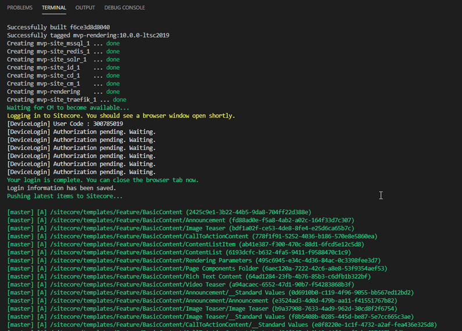Viewport: 462px width, 331px height.
Task: Click the 'Creating mvp-site_cd_1' line
Action: (x=63, y=76)
